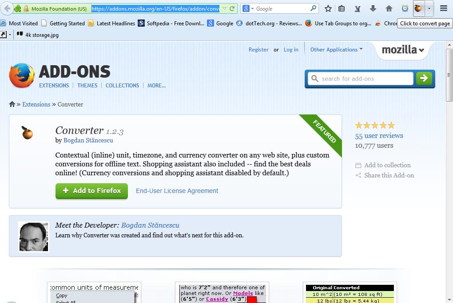Open the Firefox hamburger menu
Viewport: 453px width, 303px height.
(x=443, y=8)
